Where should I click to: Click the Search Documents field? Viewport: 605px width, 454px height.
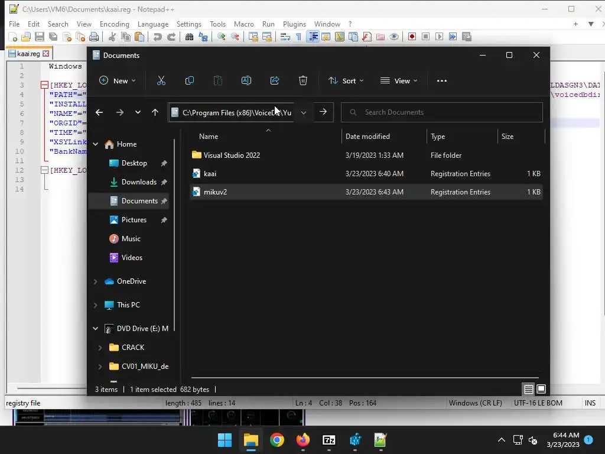tap(442, 112)
